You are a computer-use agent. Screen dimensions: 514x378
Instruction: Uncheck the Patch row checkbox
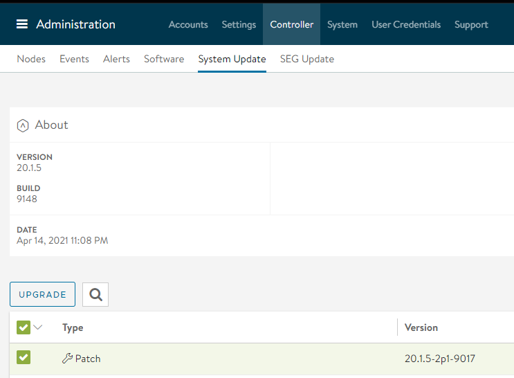24,357
